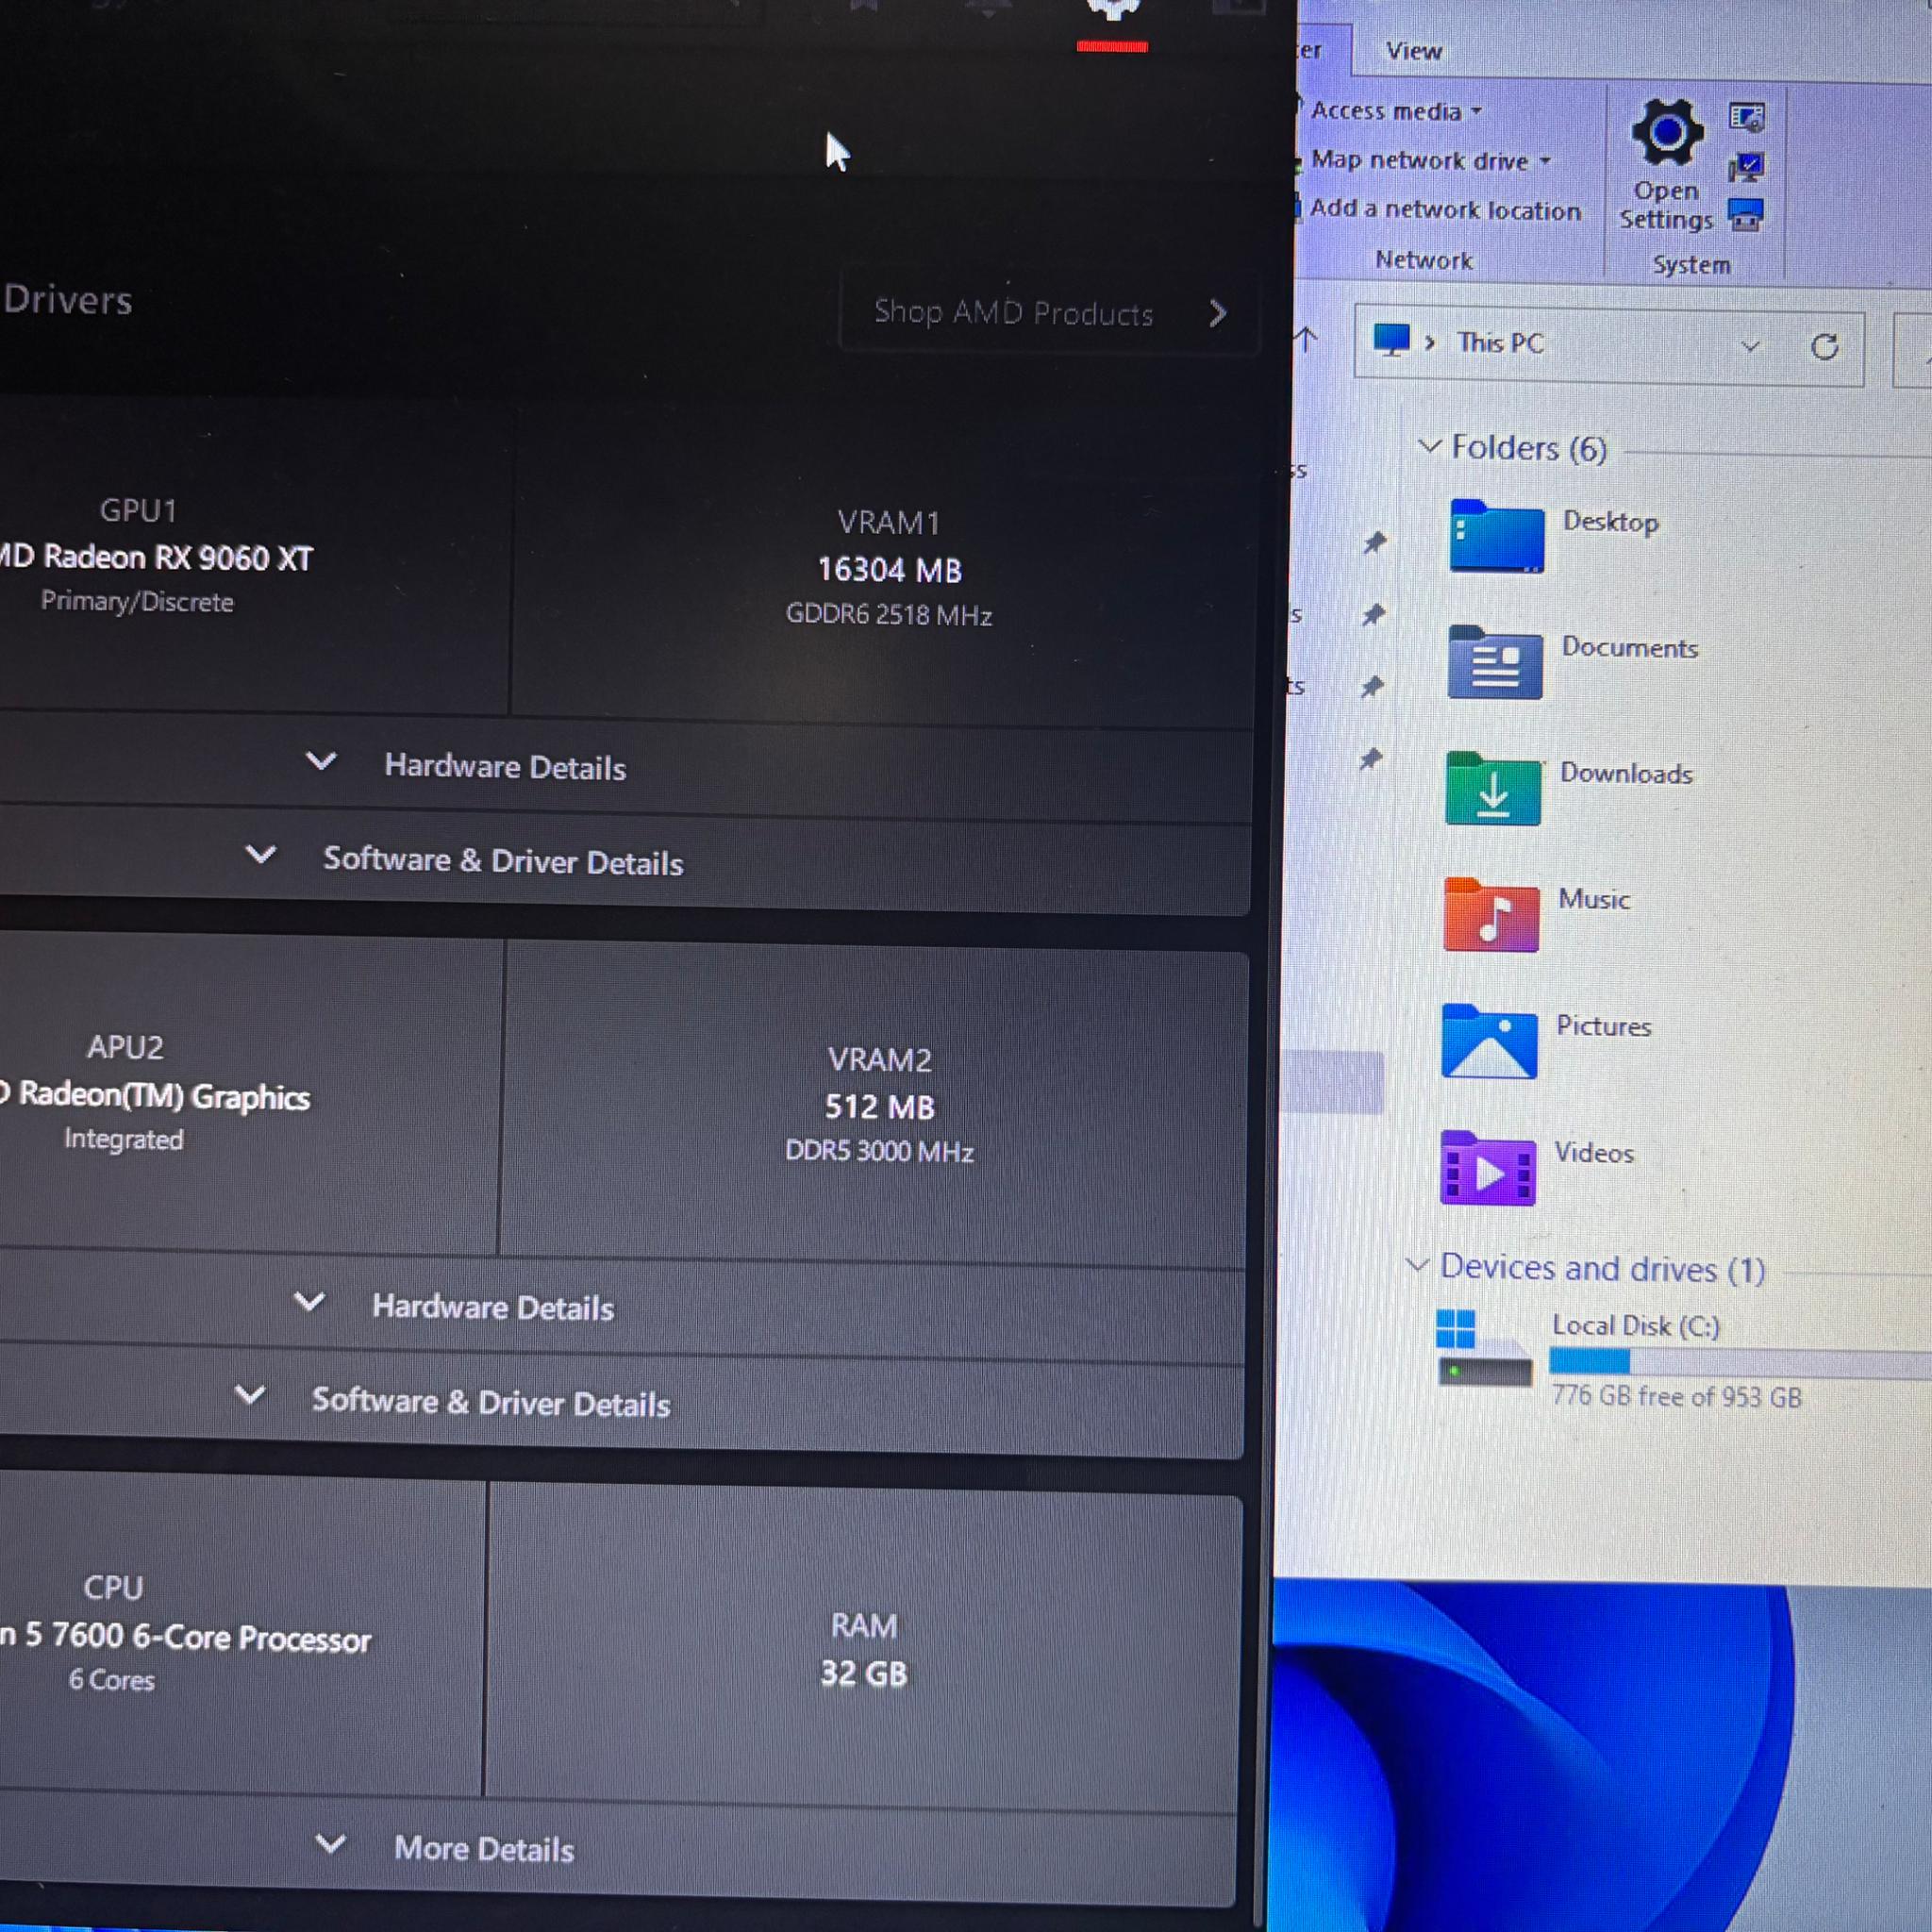Click the top small System ribbon icon
The width and height of the screenshot is (1932, 1932).
pyautogui.click(x=1746, y=118)
